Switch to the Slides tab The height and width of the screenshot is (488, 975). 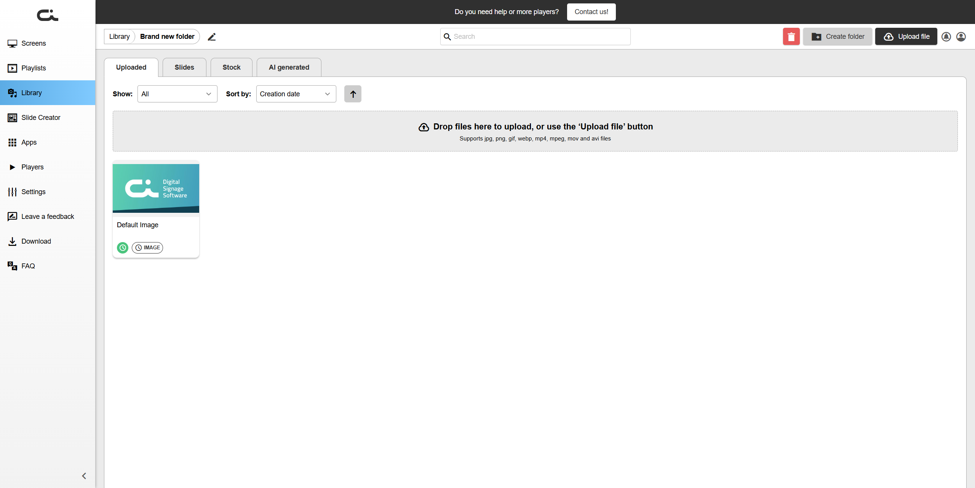pos(184,67)
